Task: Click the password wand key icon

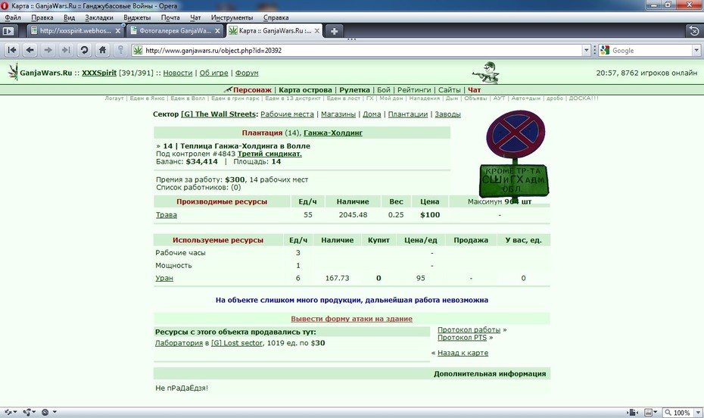Action: pyautogui.click(x=120, y=50)
